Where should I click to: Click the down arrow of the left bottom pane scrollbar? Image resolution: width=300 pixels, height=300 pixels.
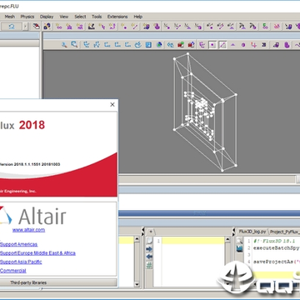pos(137,284)
